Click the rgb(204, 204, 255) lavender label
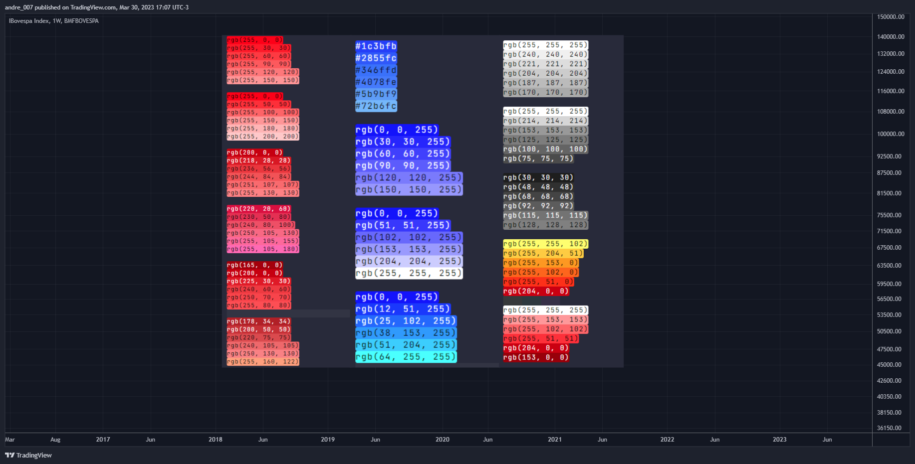Viewport: 915px width, 464px height. 409,261
